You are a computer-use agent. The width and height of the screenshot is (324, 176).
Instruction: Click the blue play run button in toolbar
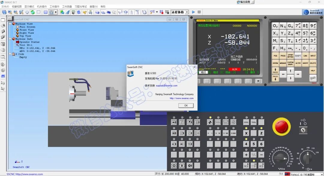click(193, 12)
